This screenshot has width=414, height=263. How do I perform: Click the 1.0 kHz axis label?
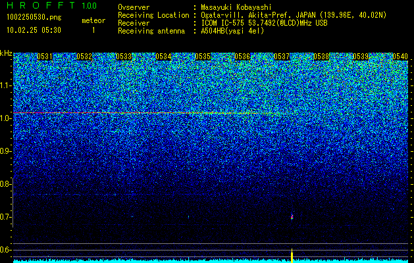pos(5,118)
